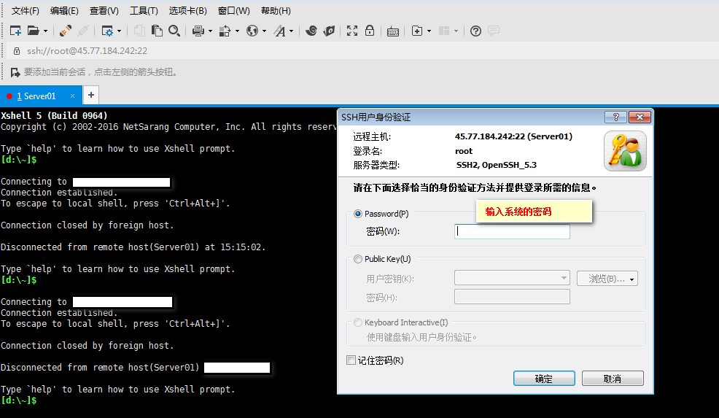Tick the 记住密码(R) checkbox
The height and width of the screenshot is (418, 719).
351,360
